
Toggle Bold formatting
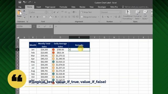(x=31, y=17)
